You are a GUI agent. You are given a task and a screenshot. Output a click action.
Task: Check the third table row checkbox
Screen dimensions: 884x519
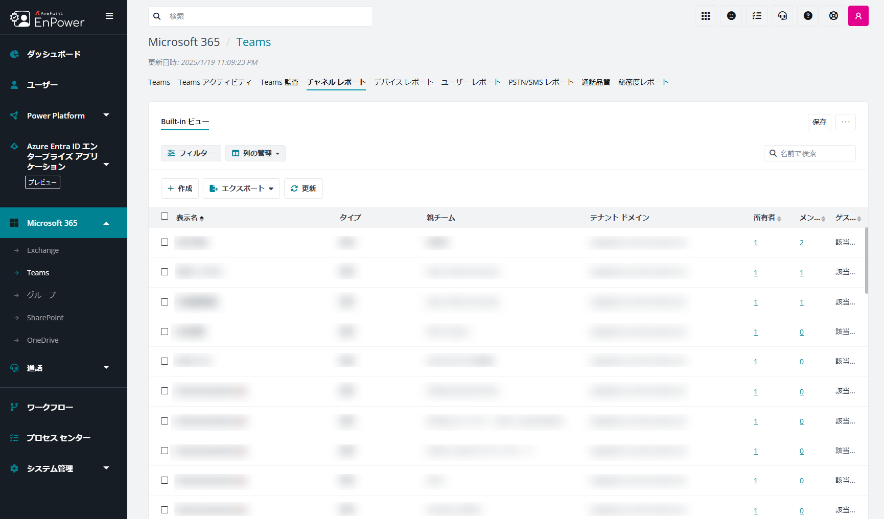165,302
